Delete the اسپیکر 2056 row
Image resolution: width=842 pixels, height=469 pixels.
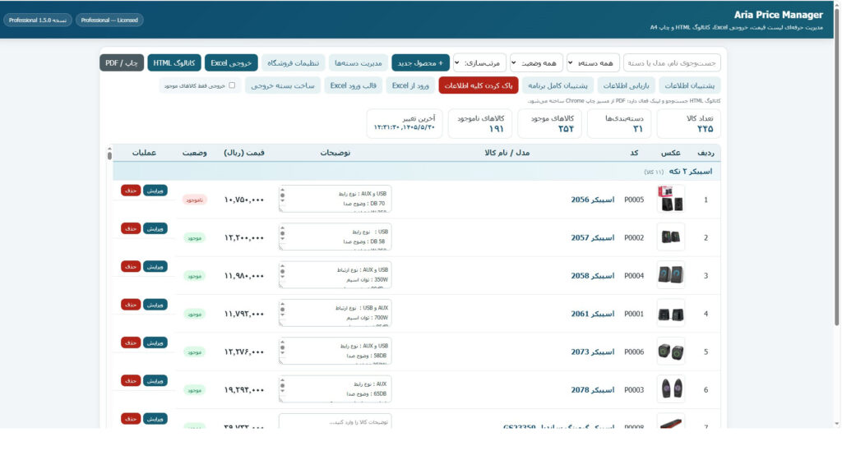[131, 191]
